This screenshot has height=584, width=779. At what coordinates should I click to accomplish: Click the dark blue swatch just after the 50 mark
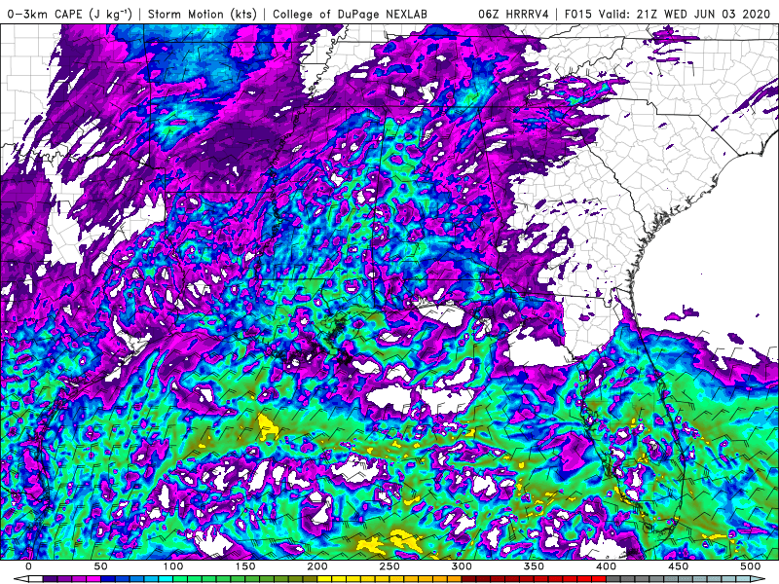click(108, 579)
